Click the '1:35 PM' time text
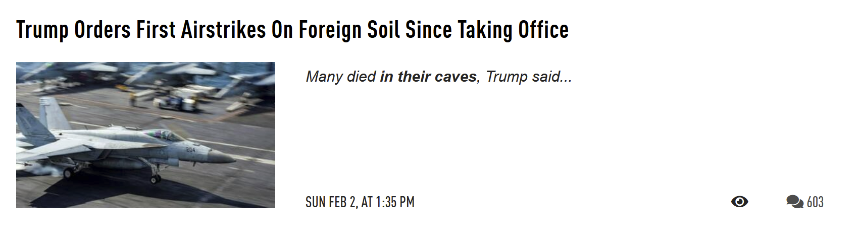The width and height of the screenshot is (858, 238). pos(395,202)
